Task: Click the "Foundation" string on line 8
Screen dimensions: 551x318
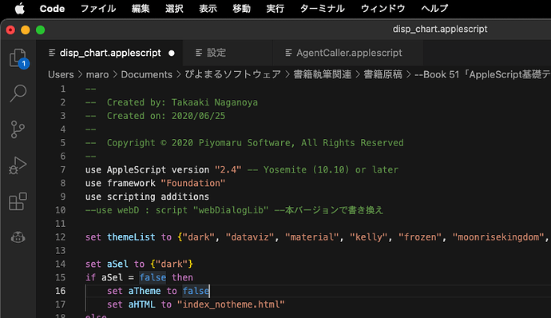Action: 193,183
